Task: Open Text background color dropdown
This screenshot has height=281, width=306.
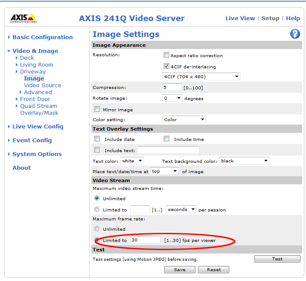Action: pyautogui.click(x=244, y=161)
